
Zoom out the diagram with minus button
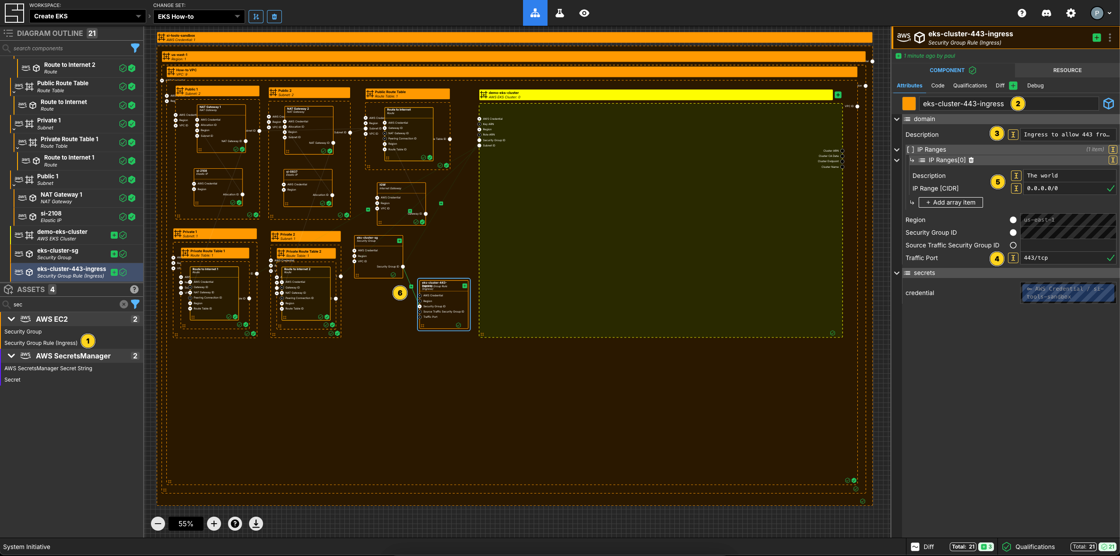pos(158,524)
